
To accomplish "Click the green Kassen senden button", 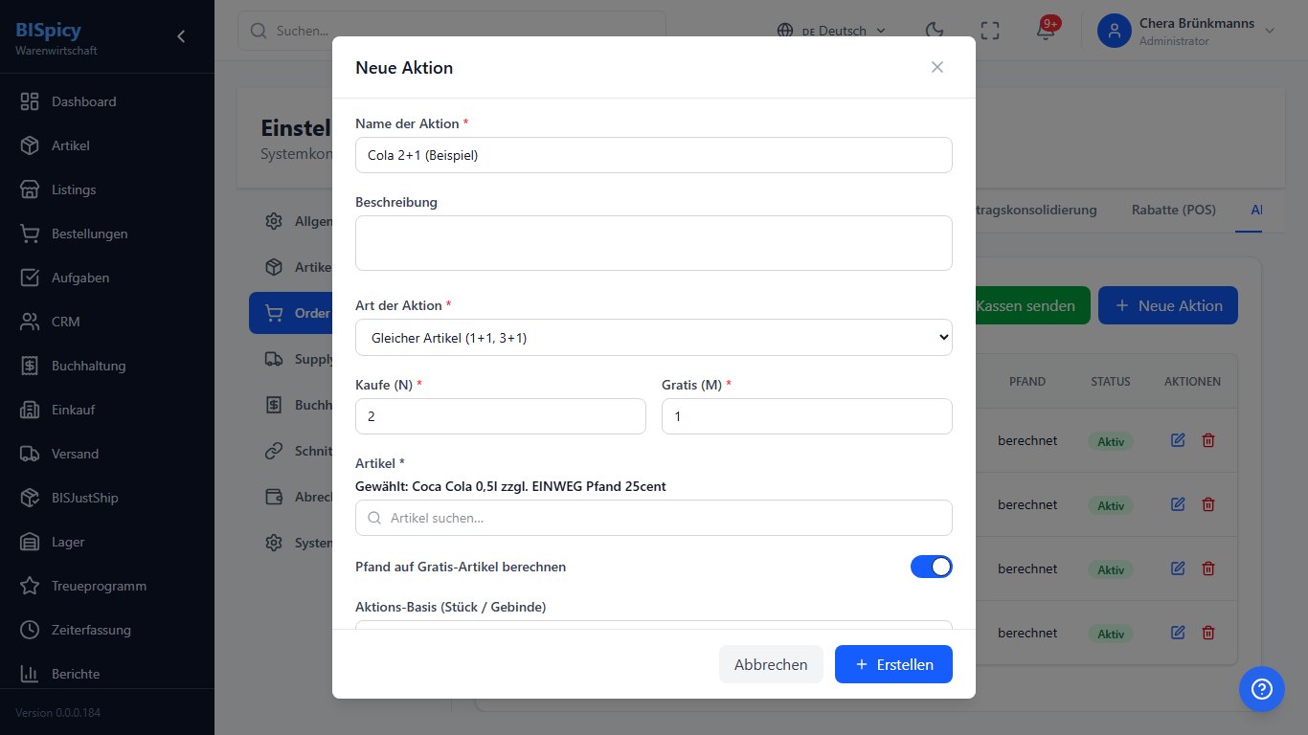I will 1030,305.
